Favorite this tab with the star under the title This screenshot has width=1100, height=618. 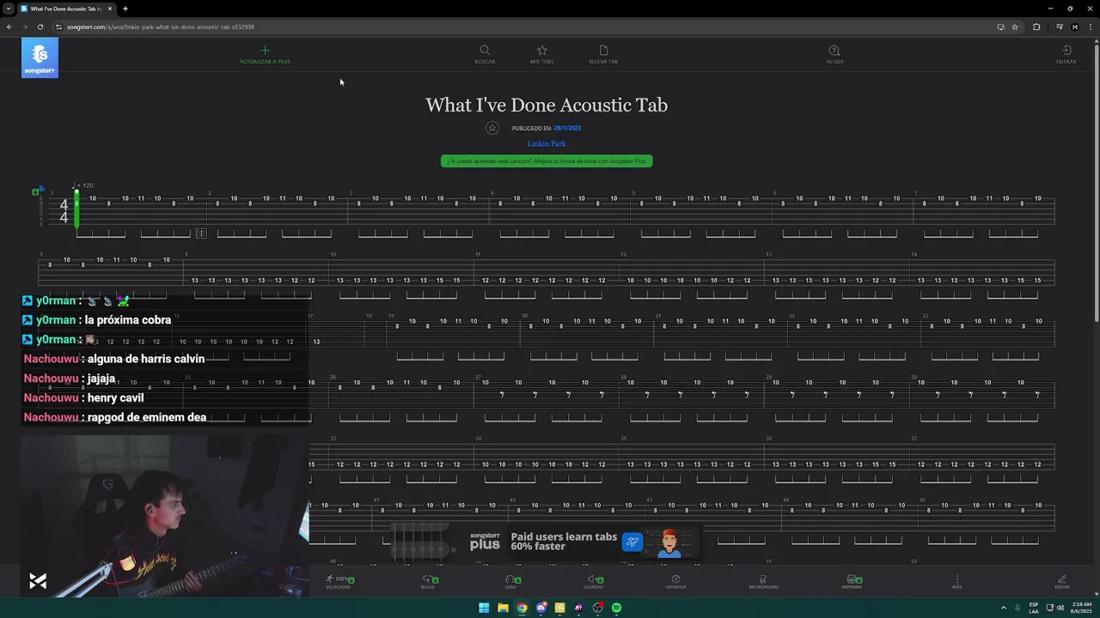[492, 128]
